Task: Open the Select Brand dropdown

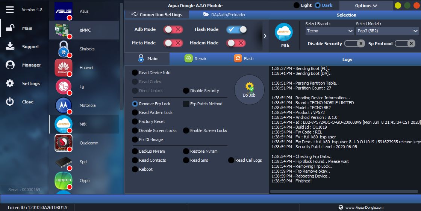Action: tap(330, 31)
